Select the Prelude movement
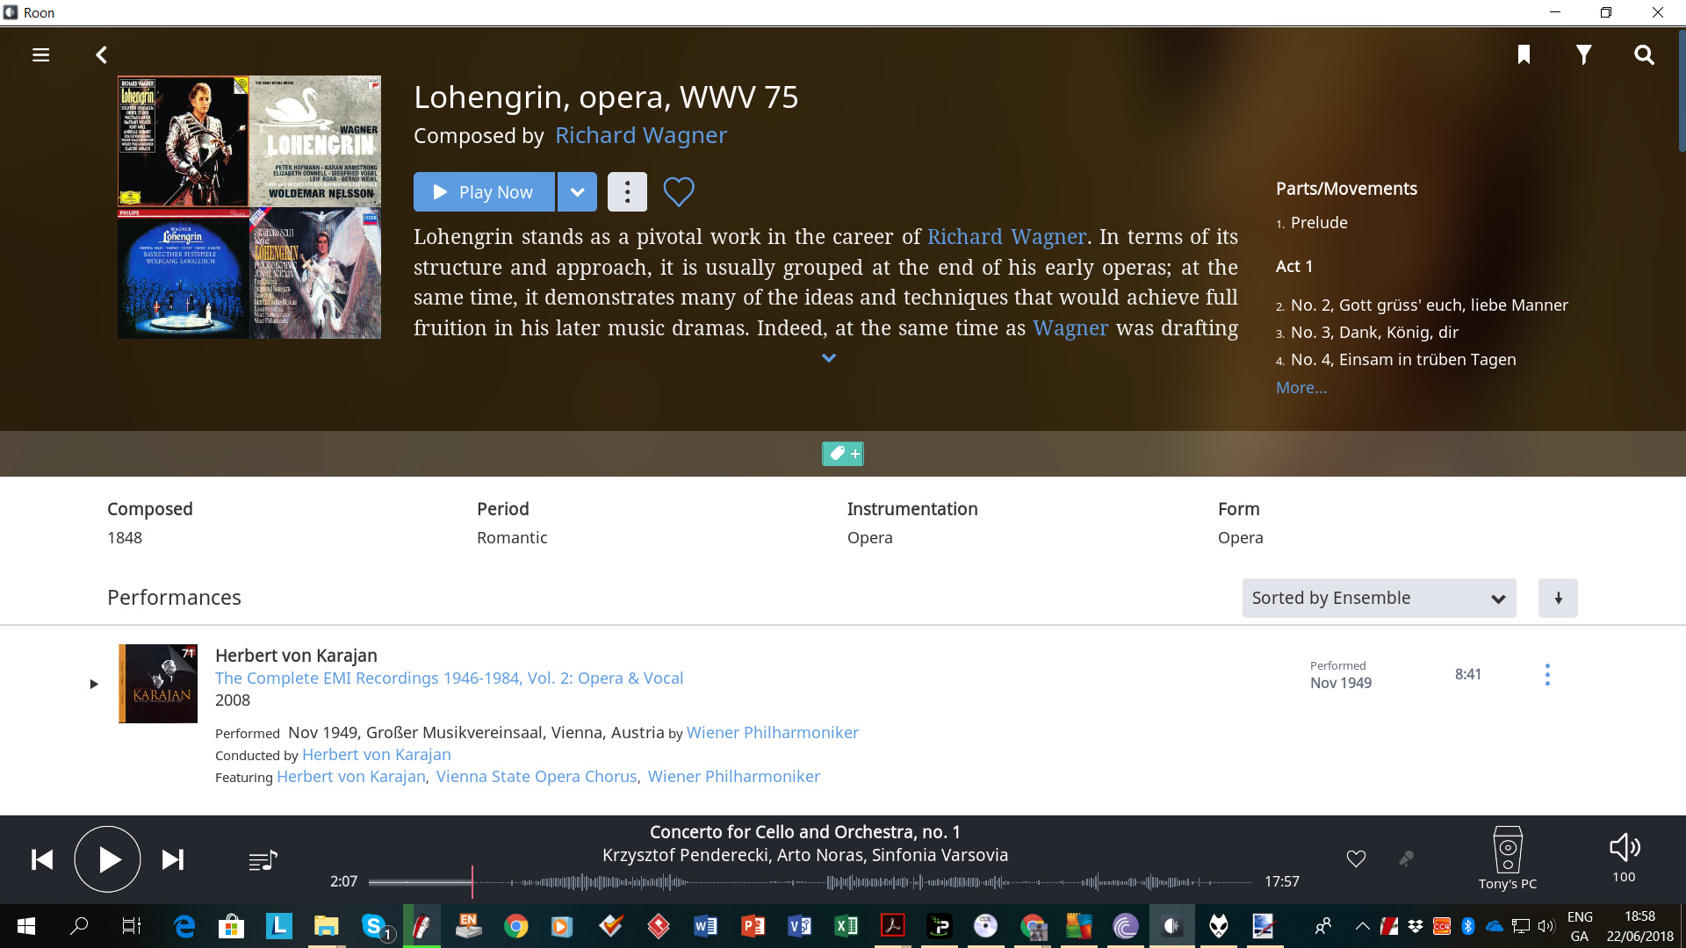The image size is (1686, 948). click(1319, 222)
